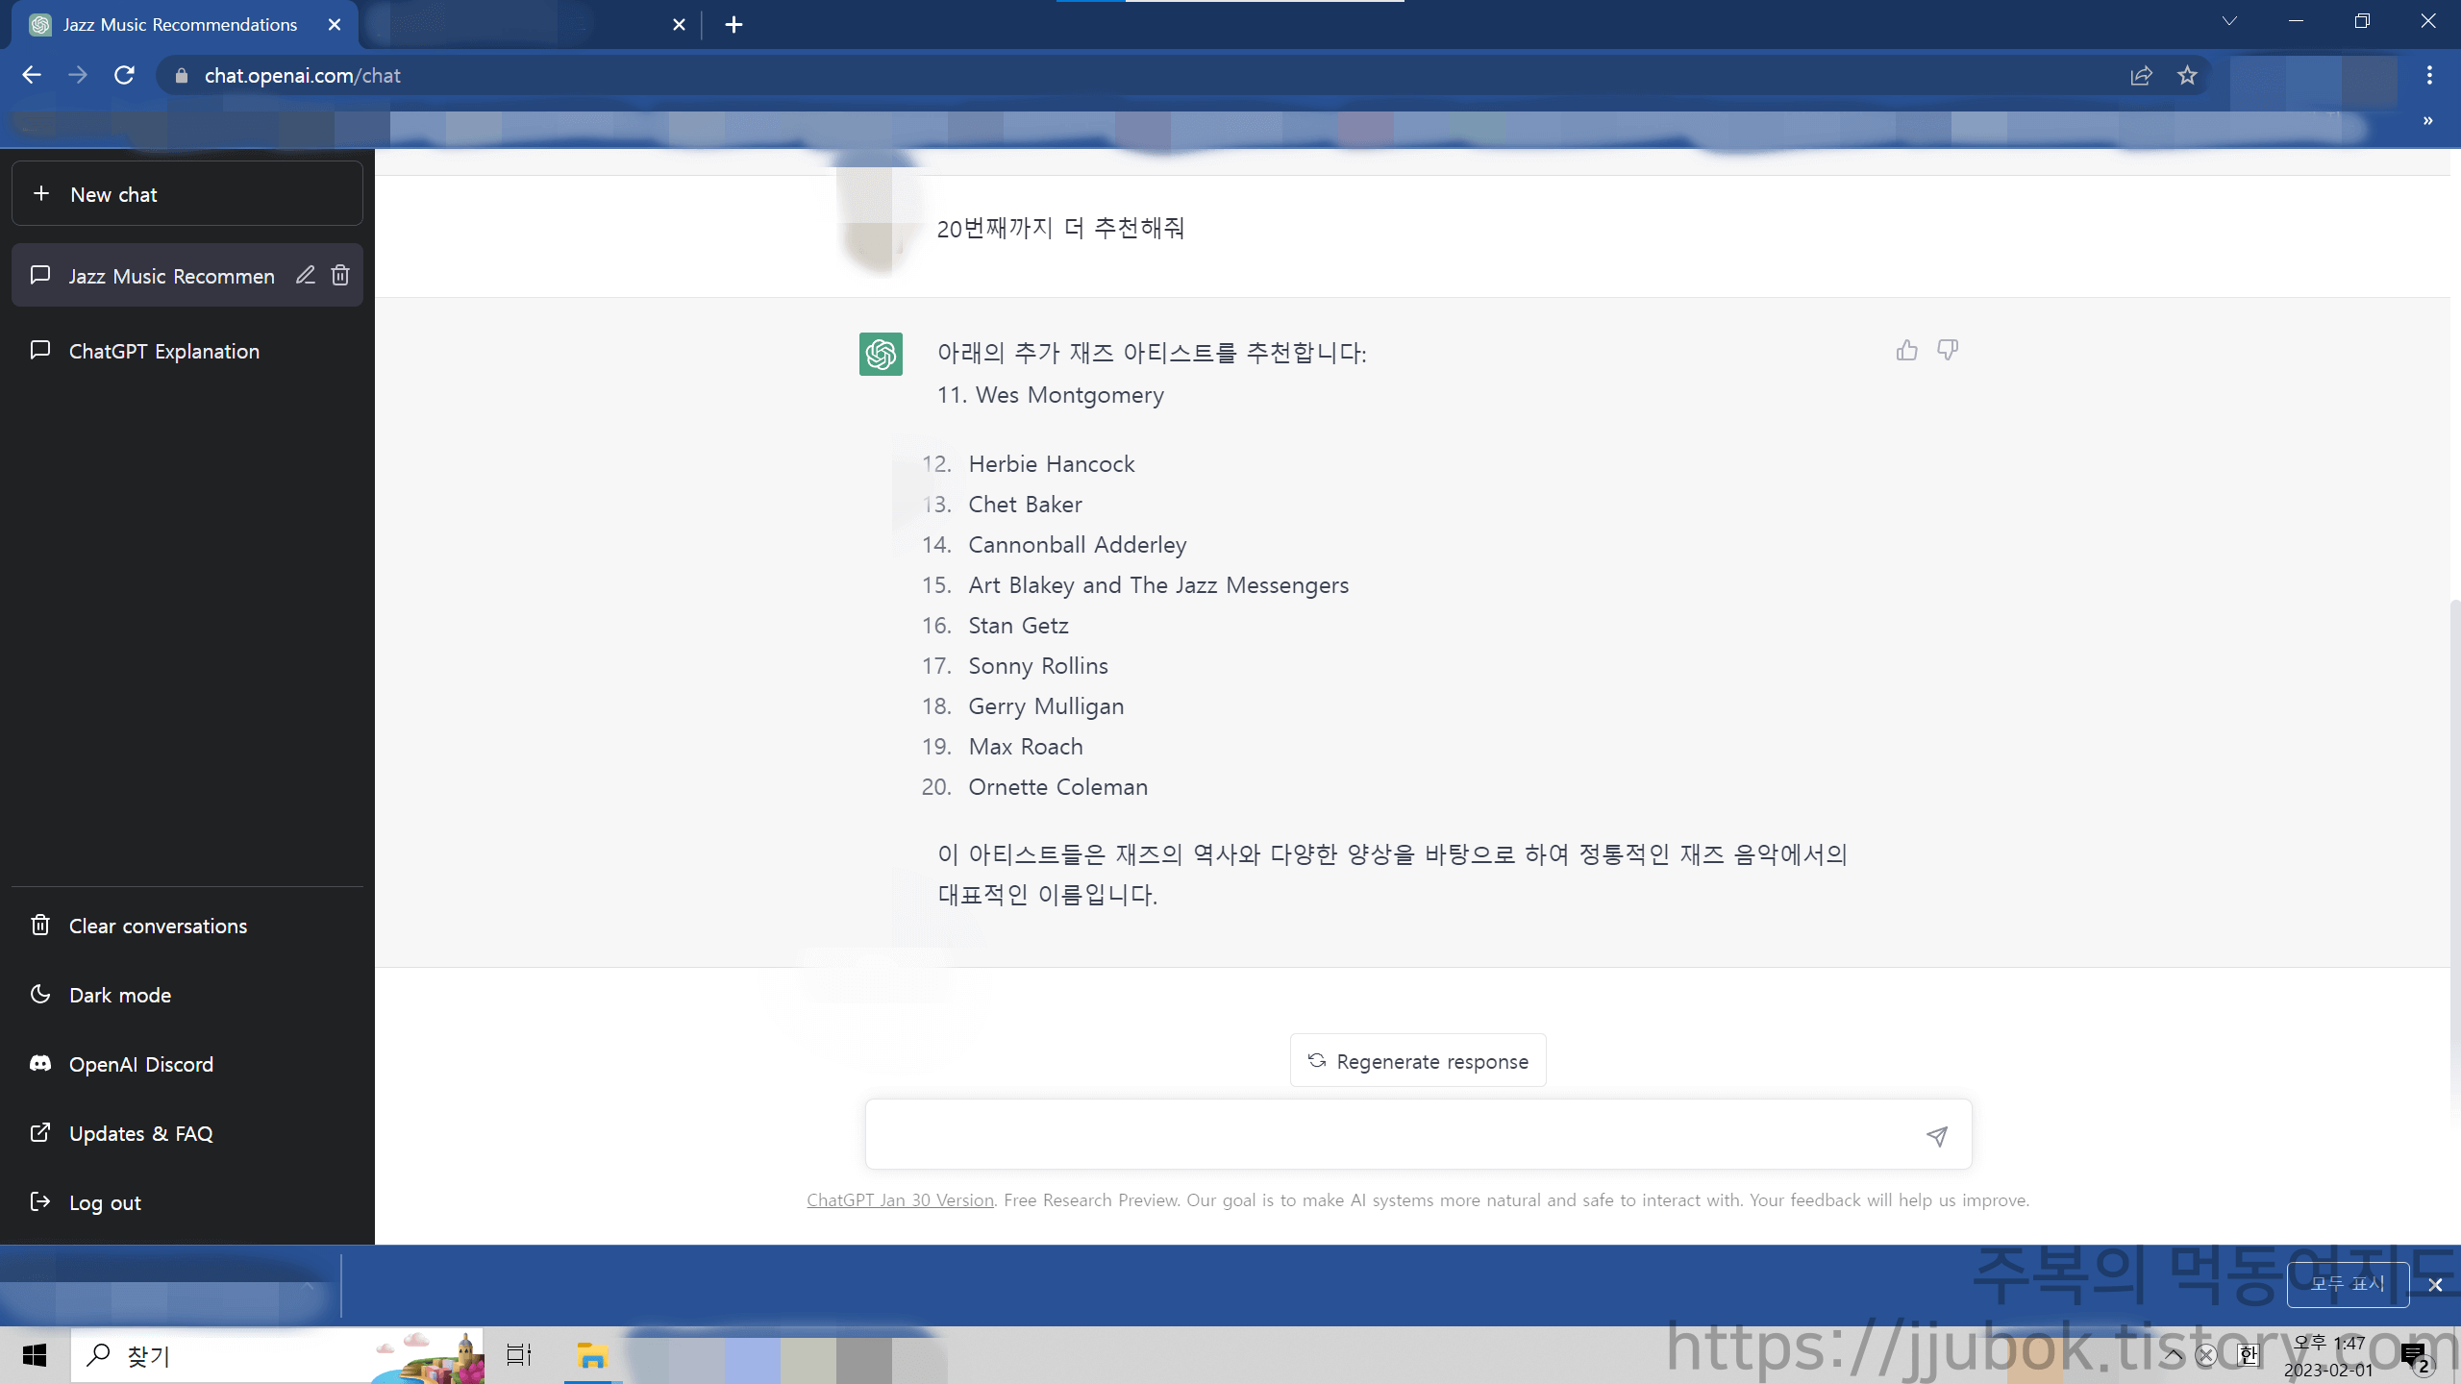
Task: Bookmark this page using the star icon
Action: (2186, 75)
